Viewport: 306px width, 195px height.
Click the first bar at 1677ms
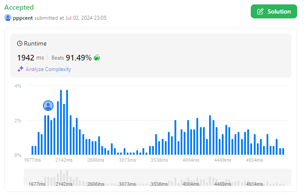(32, 150)
